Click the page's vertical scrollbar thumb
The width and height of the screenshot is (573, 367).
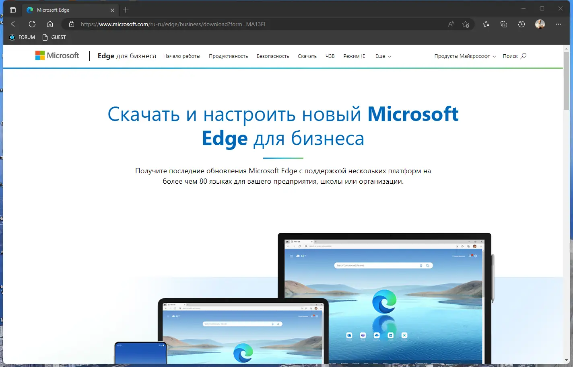tap(567, 80)
